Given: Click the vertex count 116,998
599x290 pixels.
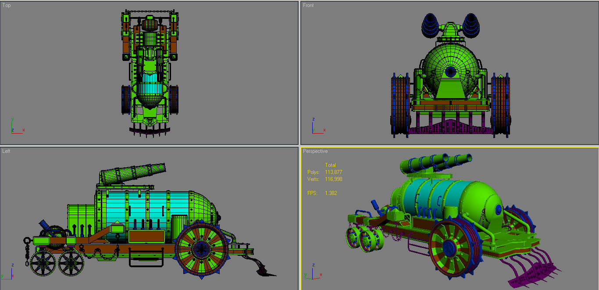Looking at the screenshot, I should coord(333,179).
